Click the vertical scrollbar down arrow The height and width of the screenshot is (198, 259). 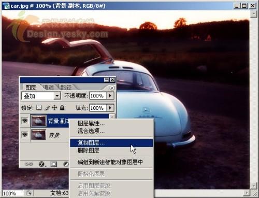(x=253, y=186)
